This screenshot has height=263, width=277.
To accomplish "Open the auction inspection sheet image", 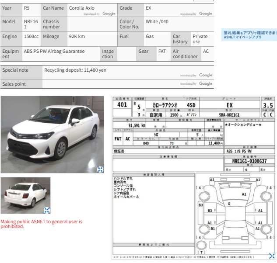I will (193, 178).
